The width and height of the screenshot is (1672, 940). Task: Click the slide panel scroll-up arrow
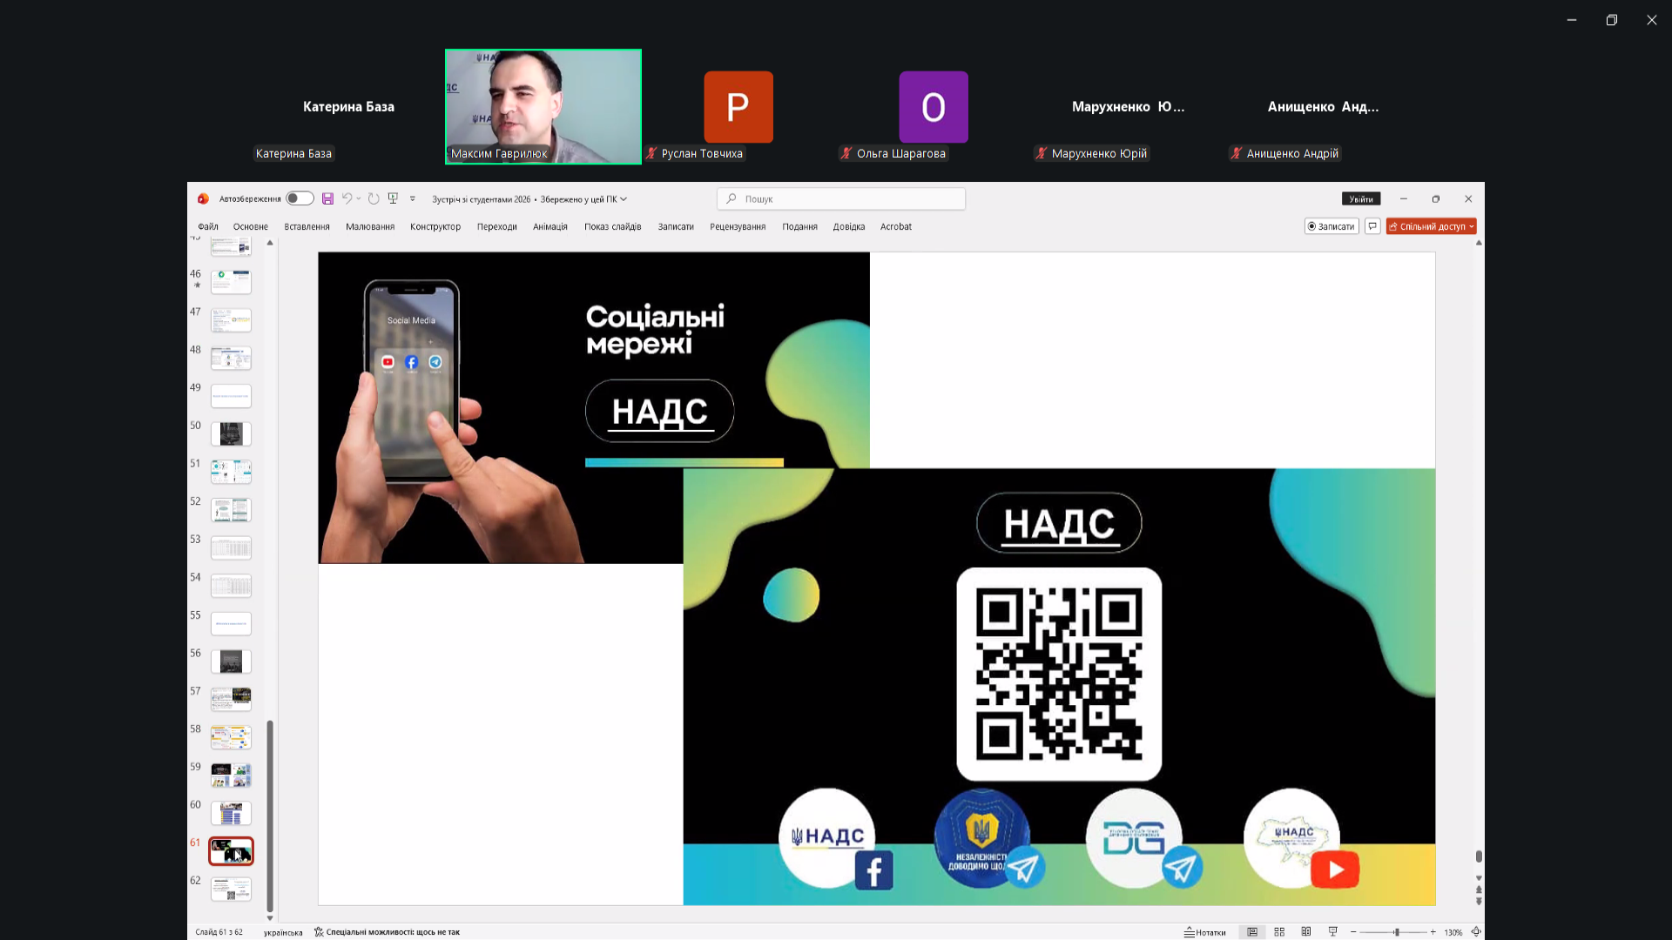270,243
